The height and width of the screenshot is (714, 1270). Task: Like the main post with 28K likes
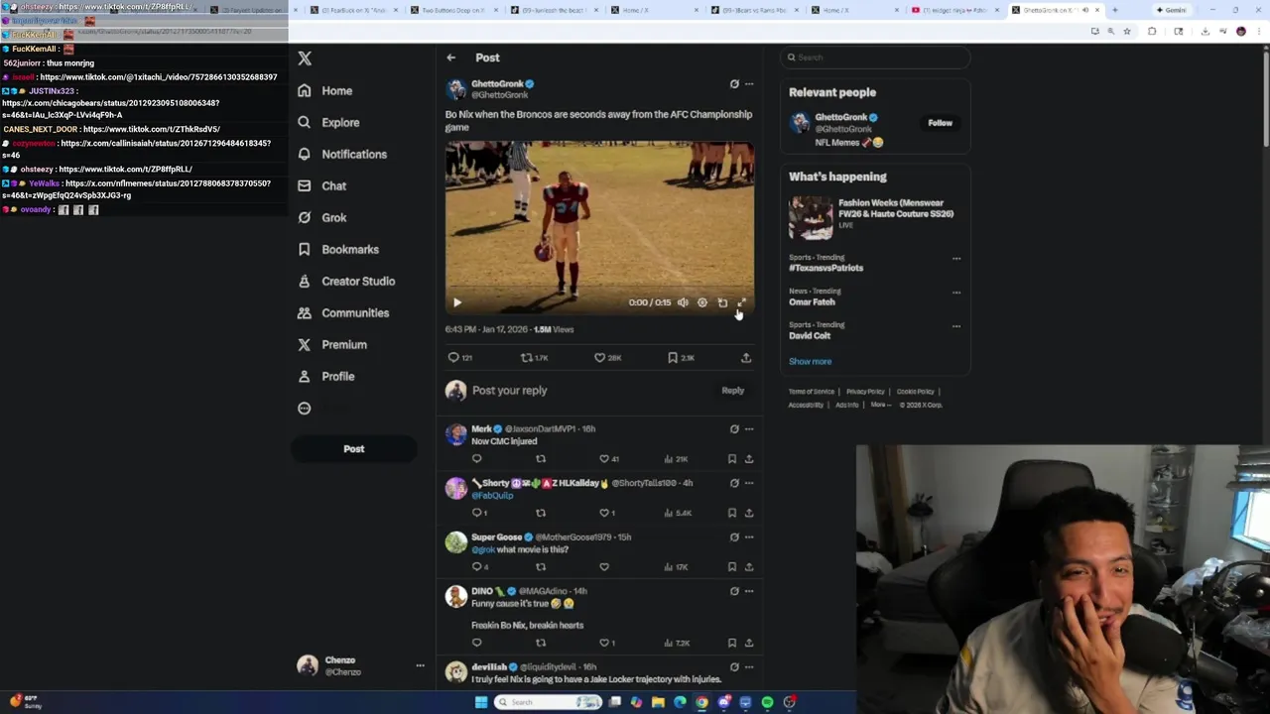[x=607, y=357]
